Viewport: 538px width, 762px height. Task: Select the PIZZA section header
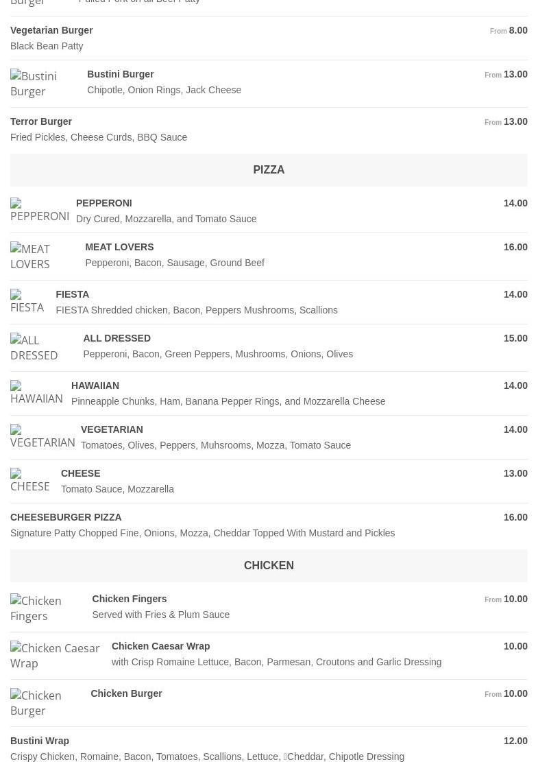pyautogui.click(x=269, y=170)
